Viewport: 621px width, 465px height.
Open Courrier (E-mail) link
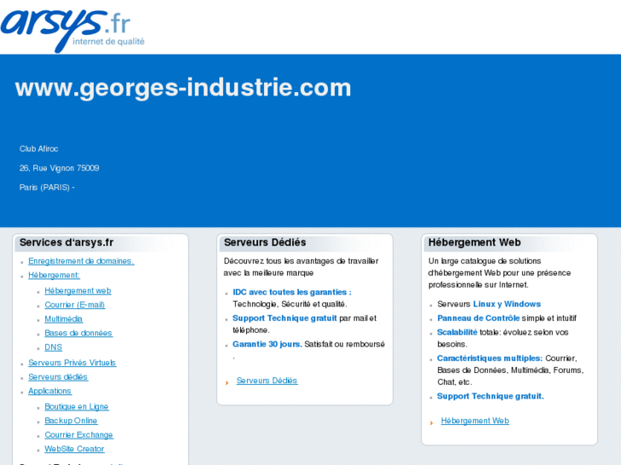(x=75, y=305)
